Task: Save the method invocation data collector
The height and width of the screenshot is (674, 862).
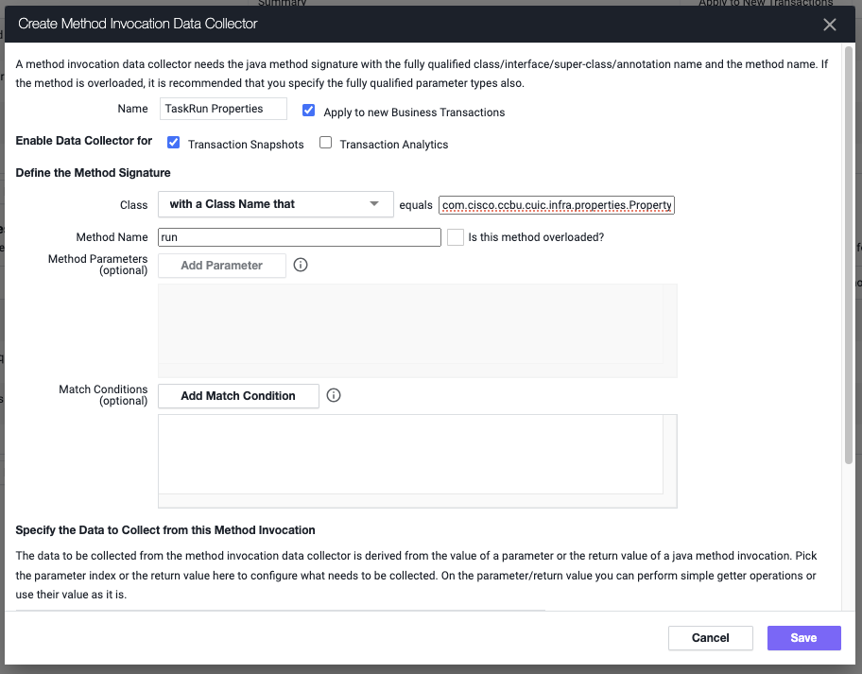Action: pyautogui.click(x=803, y=638)
